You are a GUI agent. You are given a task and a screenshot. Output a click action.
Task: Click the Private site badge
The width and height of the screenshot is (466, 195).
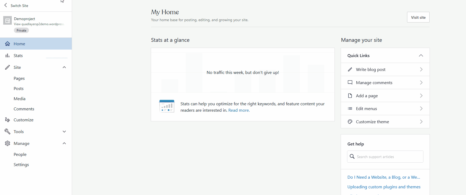(21, 31)
